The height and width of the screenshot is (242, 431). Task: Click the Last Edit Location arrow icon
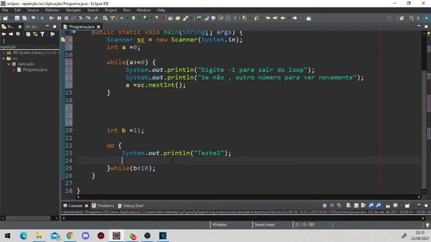[x=267, y=18]
